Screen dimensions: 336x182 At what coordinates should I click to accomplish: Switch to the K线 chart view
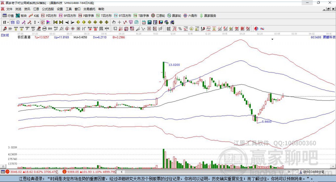click(x=34, y=16)
